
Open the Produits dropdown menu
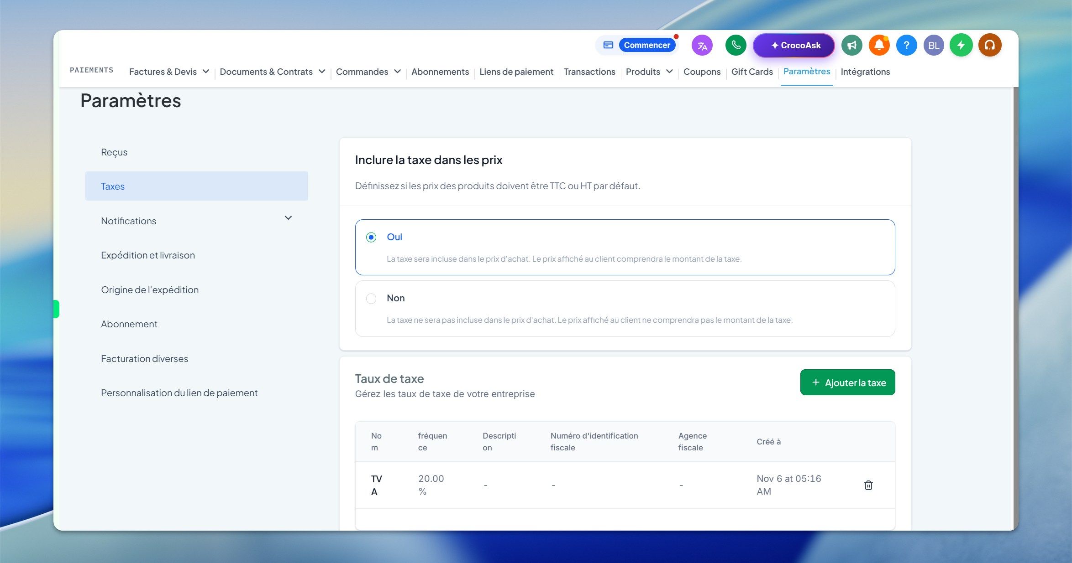[649, 72]
